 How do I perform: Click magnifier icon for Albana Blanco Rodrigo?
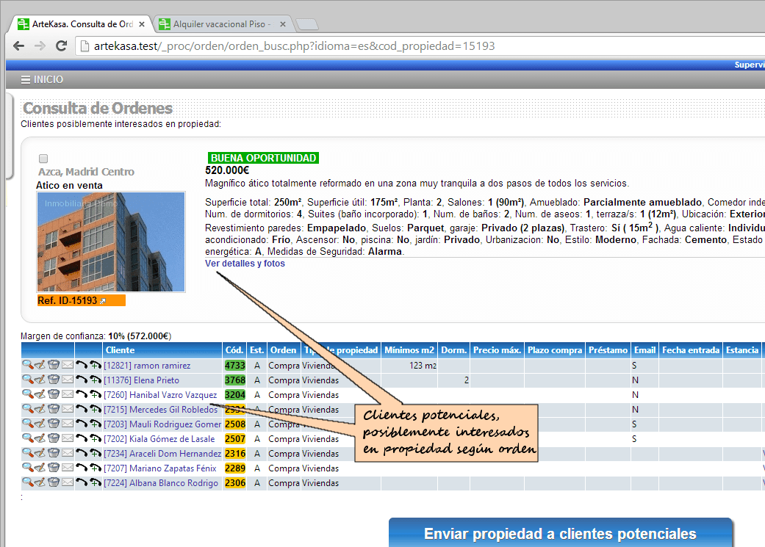pyautogui.click(x=27, y=482)
